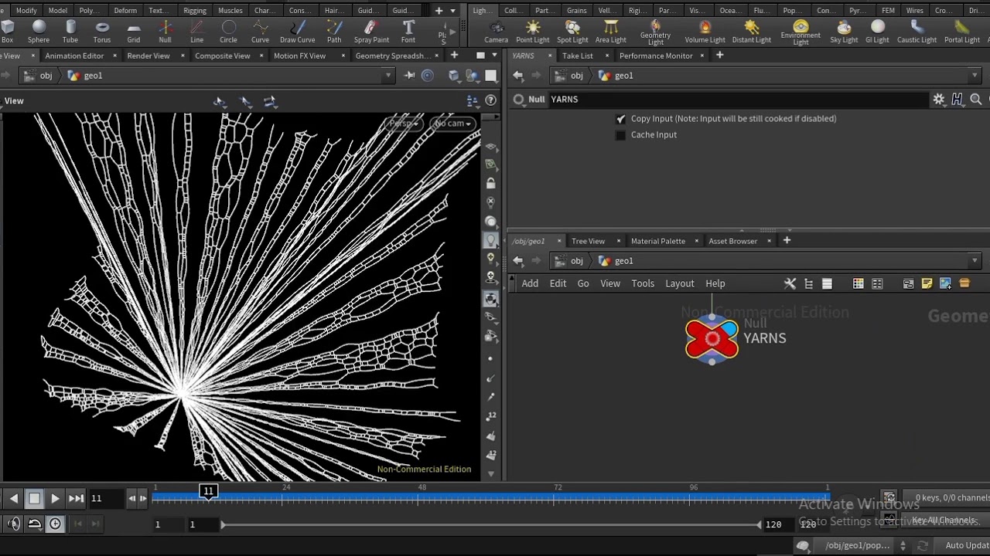The width and height of the screenshot is (990, 556).
Task: Add a Sky Light
Action: [x=844, y=32]
